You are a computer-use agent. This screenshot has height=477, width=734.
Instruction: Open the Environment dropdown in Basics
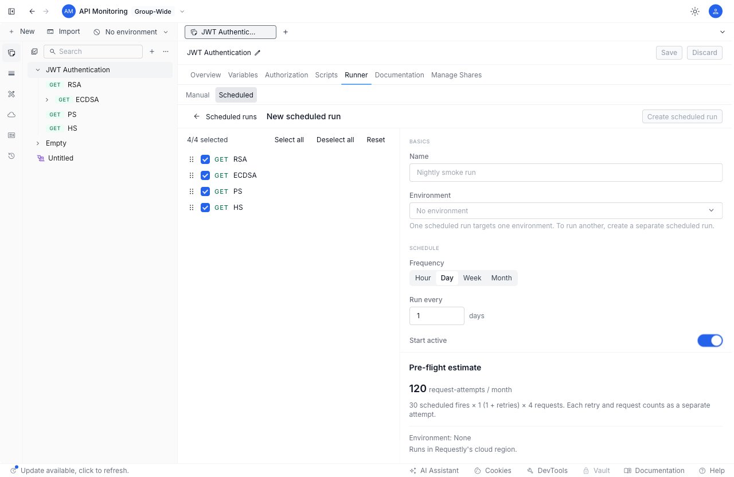point(566,210)
